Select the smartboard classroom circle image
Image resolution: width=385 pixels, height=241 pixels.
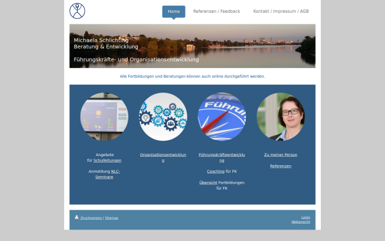[104, 116]
